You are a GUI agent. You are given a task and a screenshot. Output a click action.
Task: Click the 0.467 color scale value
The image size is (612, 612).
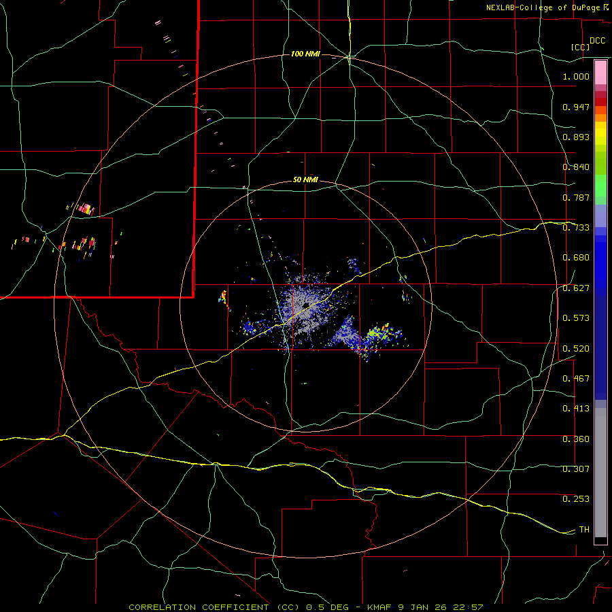[x=576, y=379]
